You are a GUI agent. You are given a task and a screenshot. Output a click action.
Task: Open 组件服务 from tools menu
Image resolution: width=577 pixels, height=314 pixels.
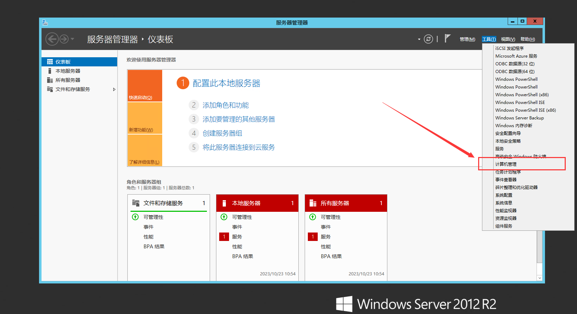504,226
